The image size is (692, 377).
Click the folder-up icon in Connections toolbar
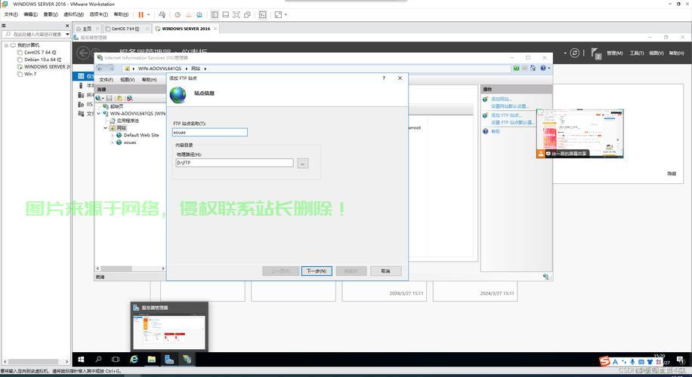[119, 98]
